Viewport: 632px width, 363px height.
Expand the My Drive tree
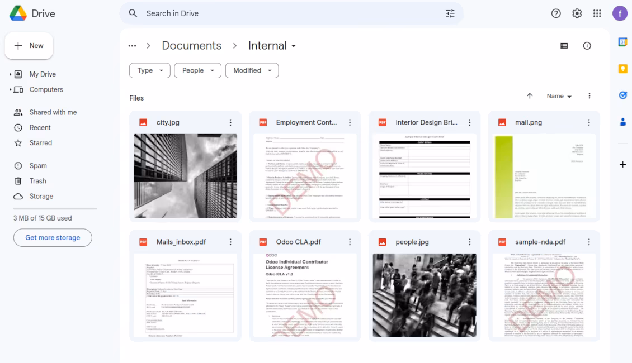coord(11,74)
